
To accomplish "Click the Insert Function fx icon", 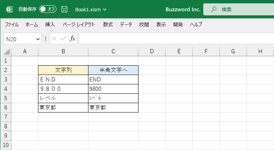I will click(72, 39).
